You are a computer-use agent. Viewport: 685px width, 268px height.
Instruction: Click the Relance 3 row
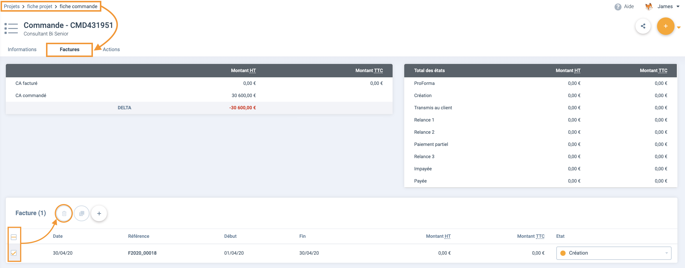coord(541,157)
